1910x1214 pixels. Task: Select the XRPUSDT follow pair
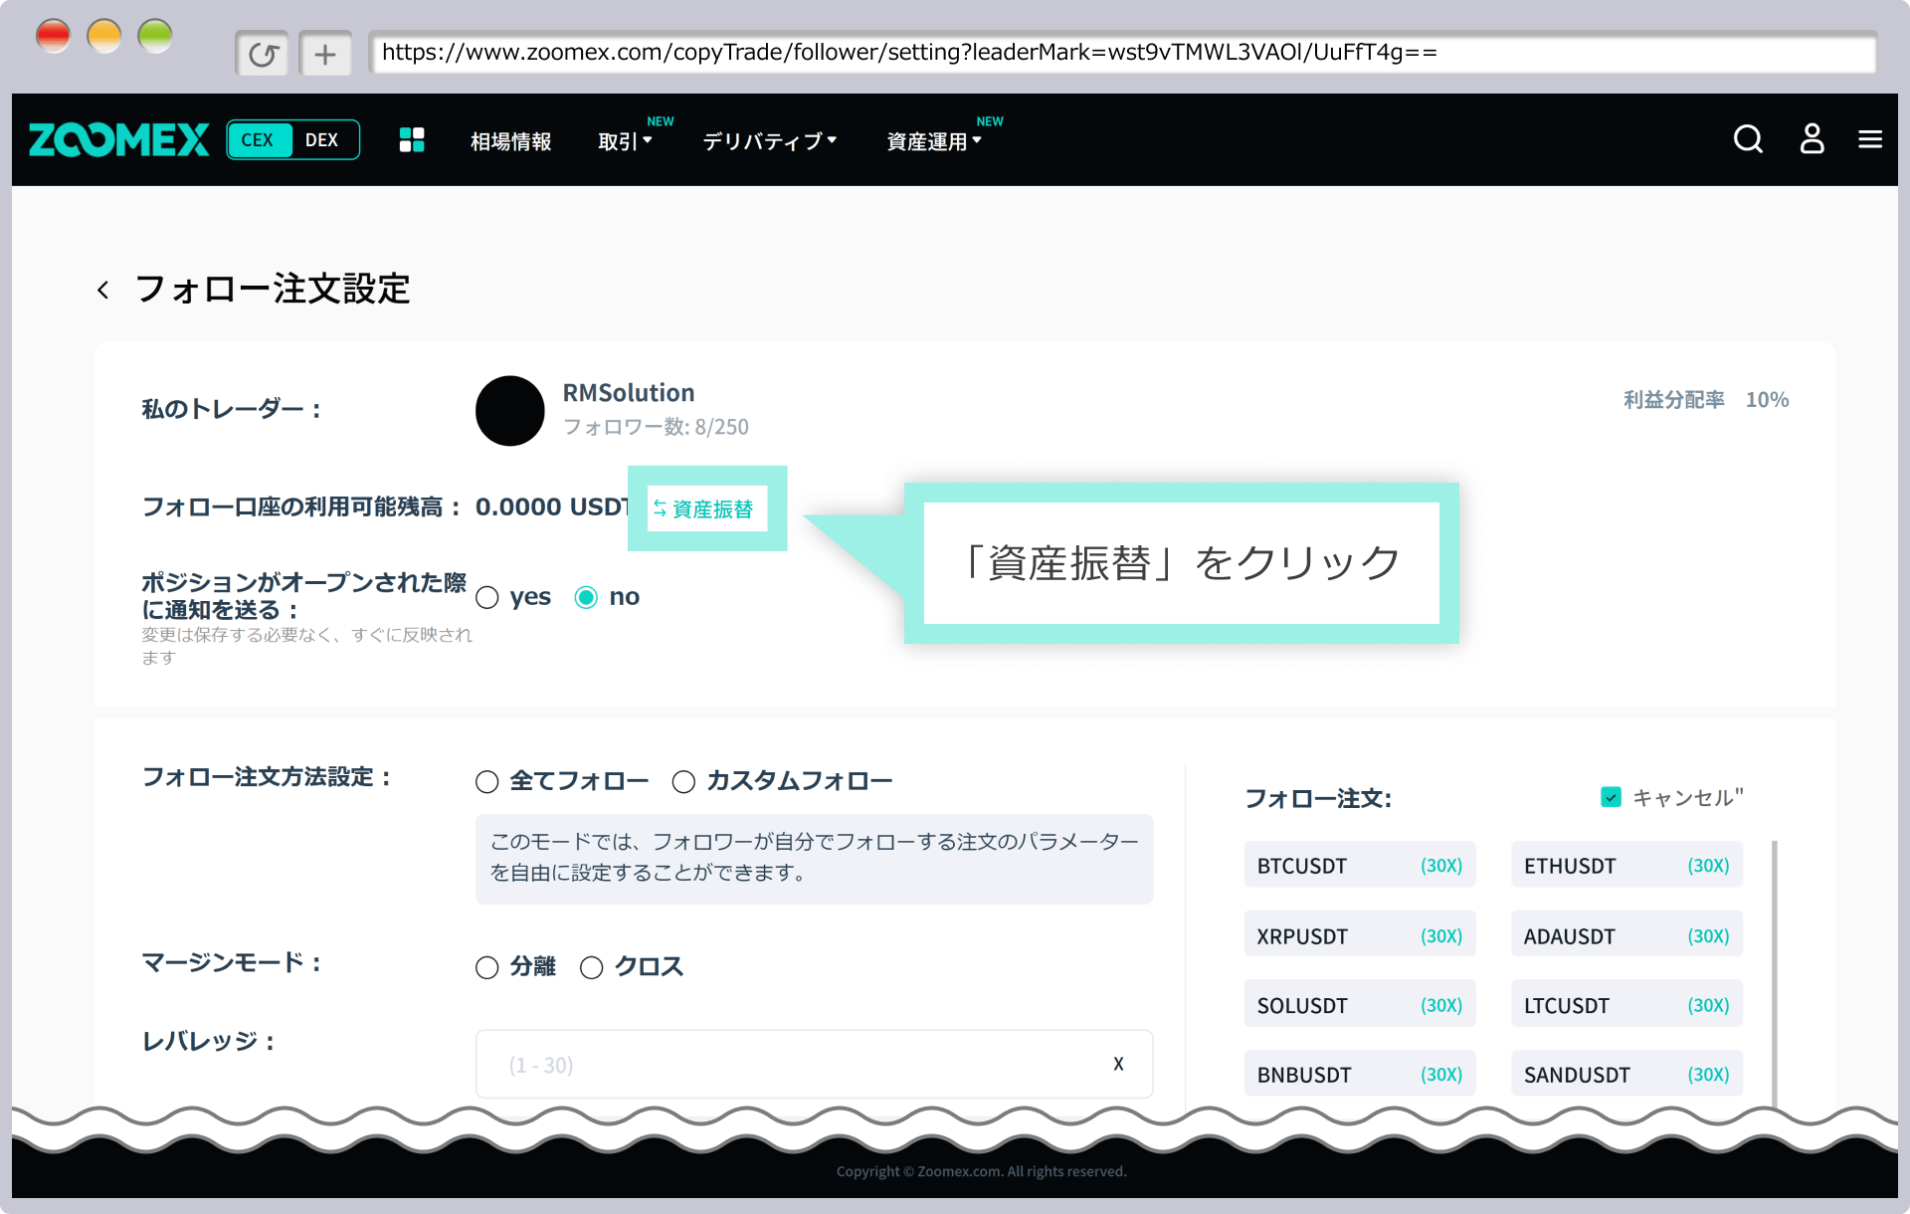tap(1359, 935)
